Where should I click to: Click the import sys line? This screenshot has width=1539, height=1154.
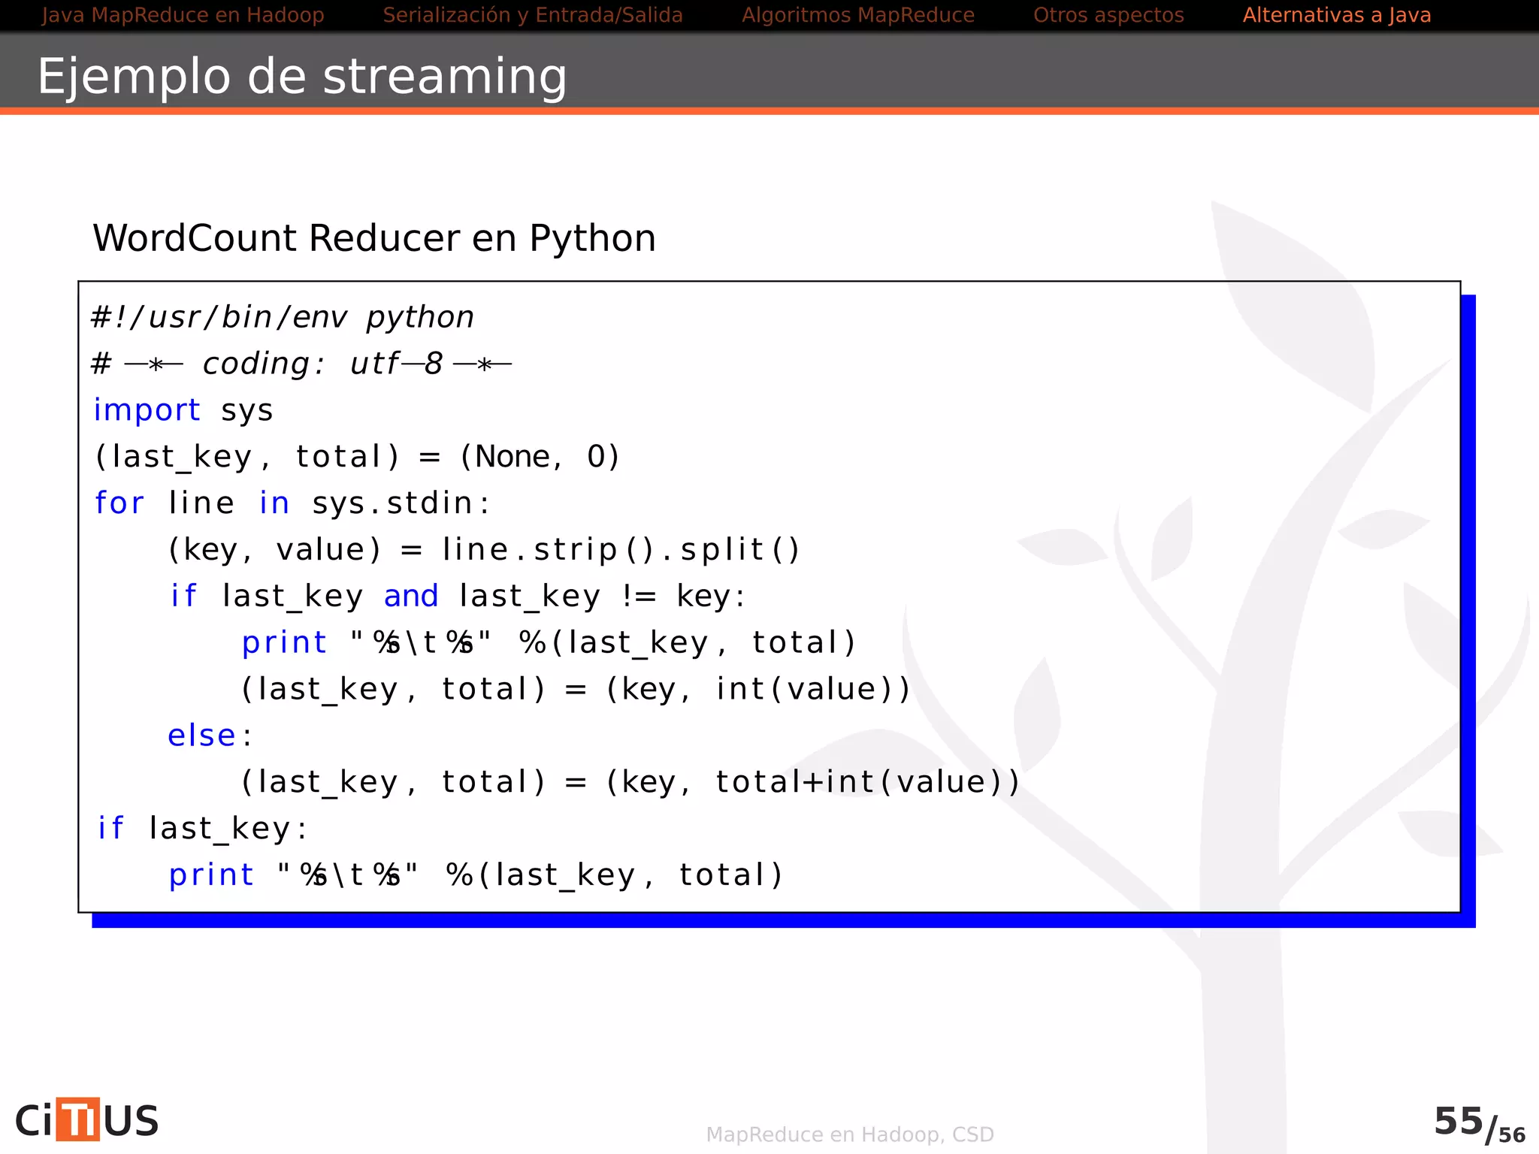tap(183, 410)
